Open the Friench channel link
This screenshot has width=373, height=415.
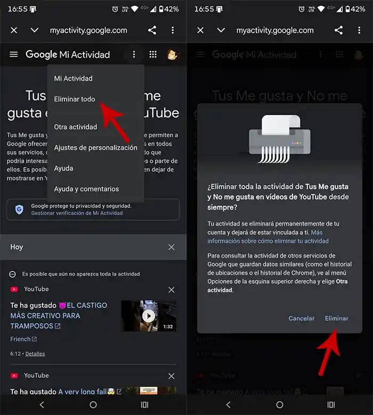click(23, 339)
